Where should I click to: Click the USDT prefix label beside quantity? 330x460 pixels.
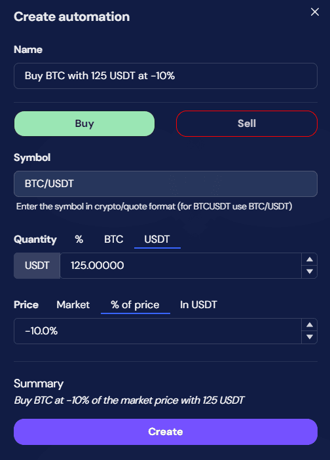click(37, 266)
